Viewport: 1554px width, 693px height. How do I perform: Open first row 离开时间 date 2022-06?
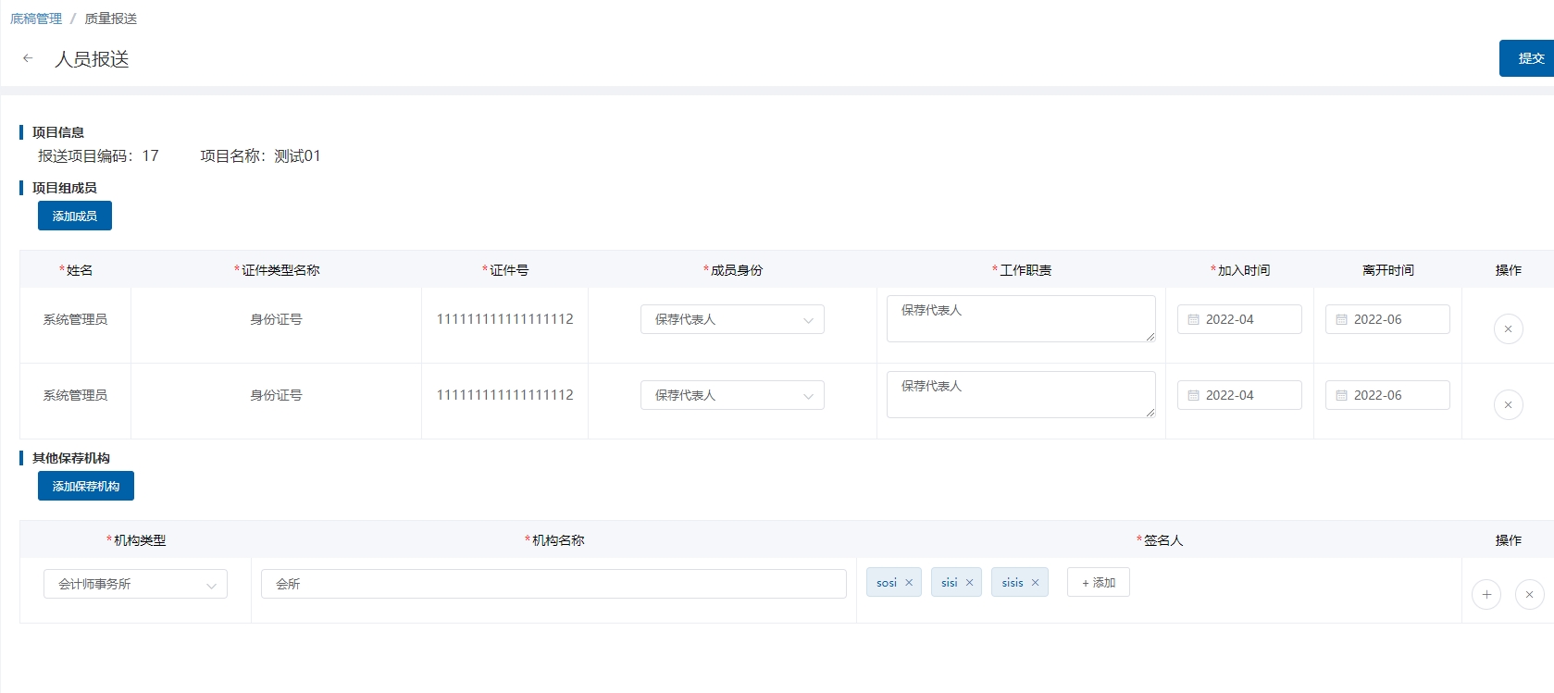1387,319
